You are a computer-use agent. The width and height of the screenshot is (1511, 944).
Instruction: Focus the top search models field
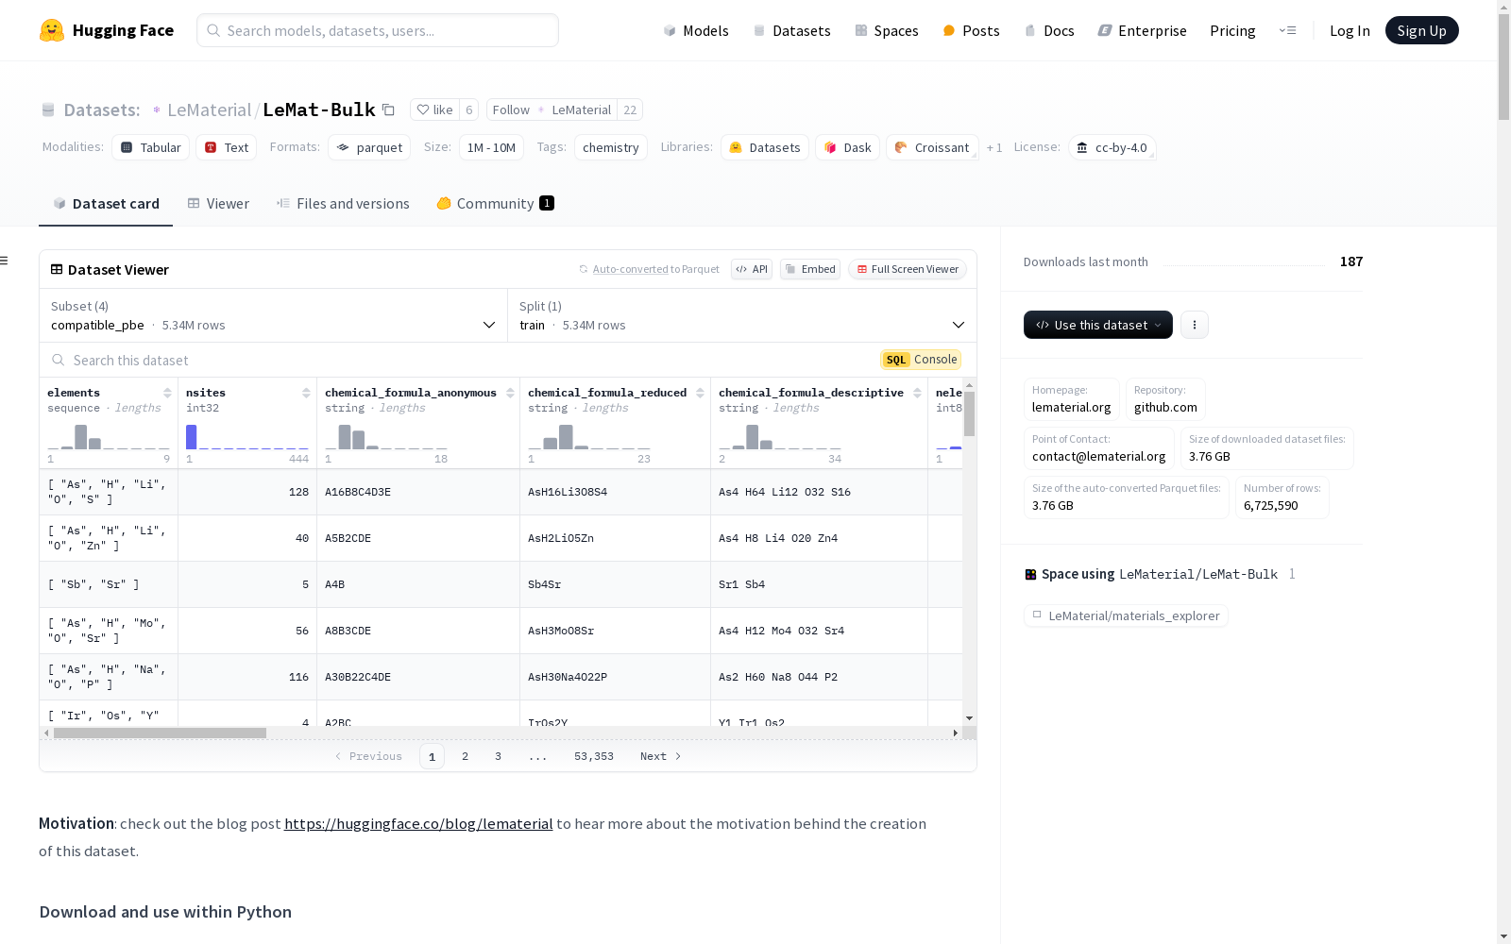point(378,30)
